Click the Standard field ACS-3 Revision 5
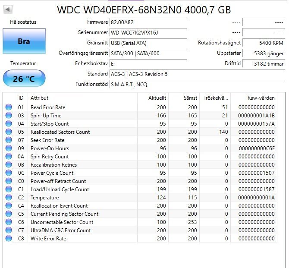The width and height of the screenshot is (289, 268). (198, 74)
